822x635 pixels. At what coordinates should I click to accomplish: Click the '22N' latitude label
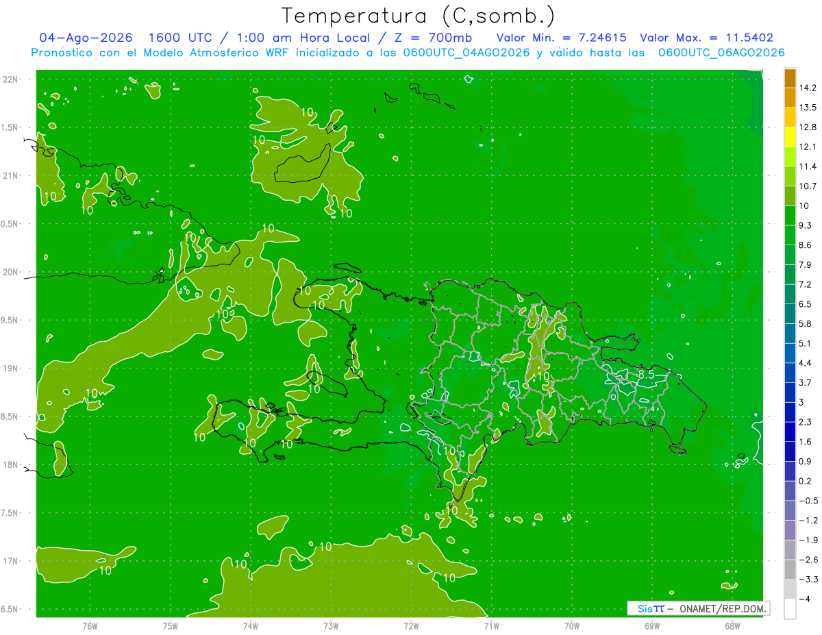click(11, 79)
